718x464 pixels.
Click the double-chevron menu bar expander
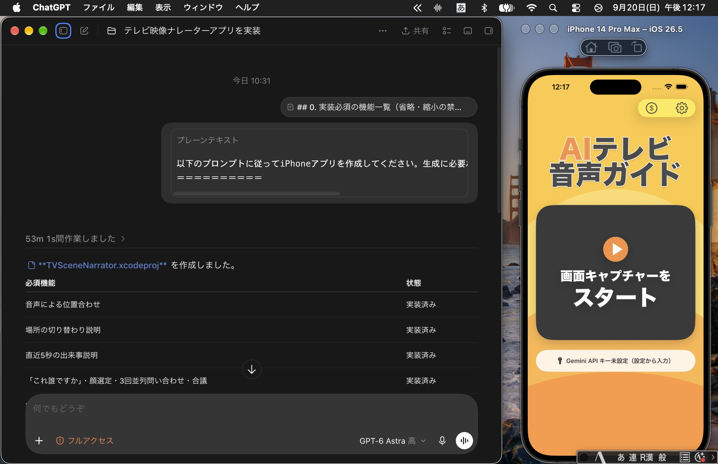(417, 8)
